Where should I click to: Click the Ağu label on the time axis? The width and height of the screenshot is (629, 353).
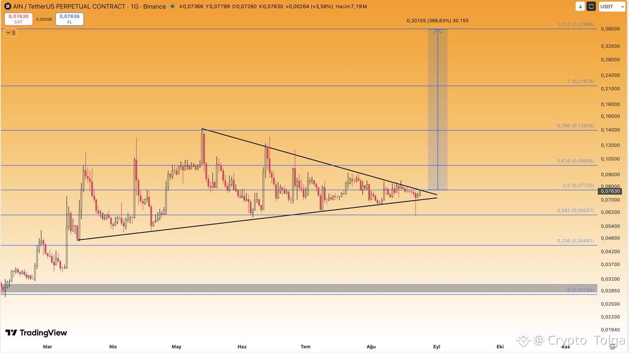371,346
